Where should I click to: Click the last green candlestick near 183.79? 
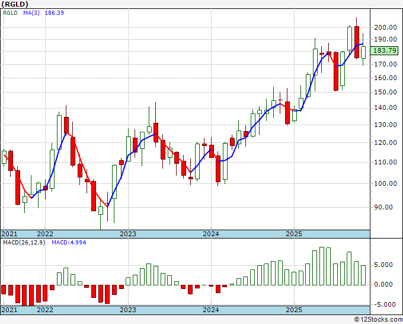[363, 52]
